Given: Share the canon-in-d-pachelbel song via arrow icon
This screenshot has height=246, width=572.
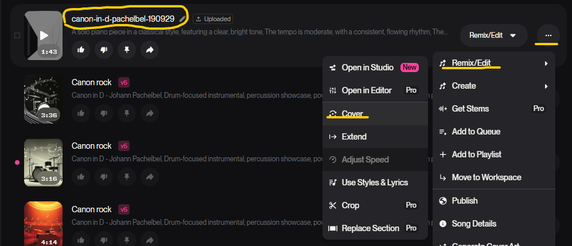Looking at the screenshot, I should click(x=150, y=50).
